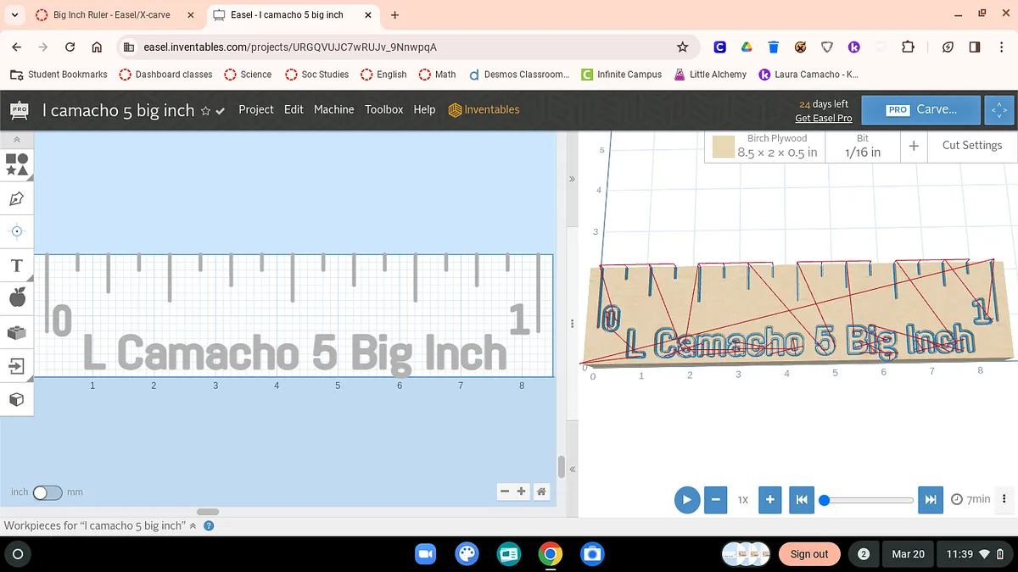Open the Machine menu
The width and height of the screenshot is (1018, 572).
(333, 109)
